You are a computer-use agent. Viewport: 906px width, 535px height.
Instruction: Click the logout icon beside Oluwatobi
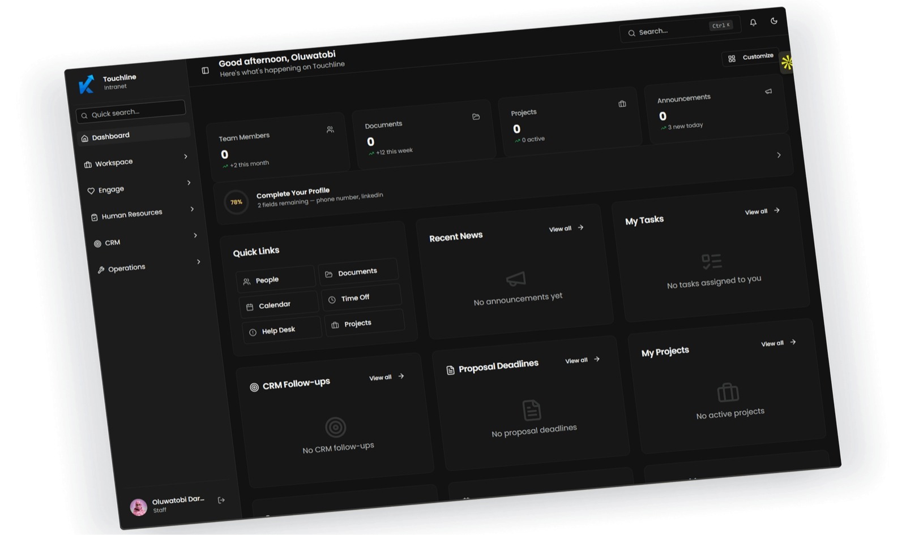[x=221, y=500]
